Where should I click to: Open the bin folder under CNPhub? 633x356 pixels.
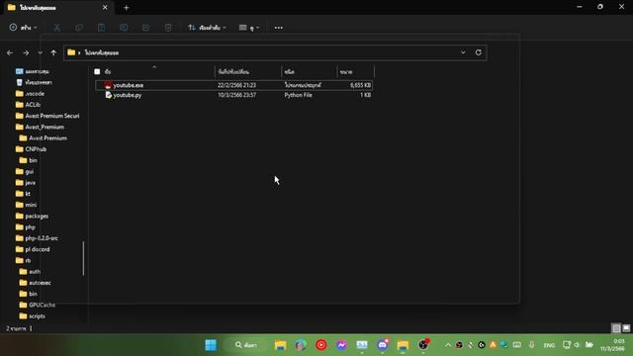click(x=29, y=160)
